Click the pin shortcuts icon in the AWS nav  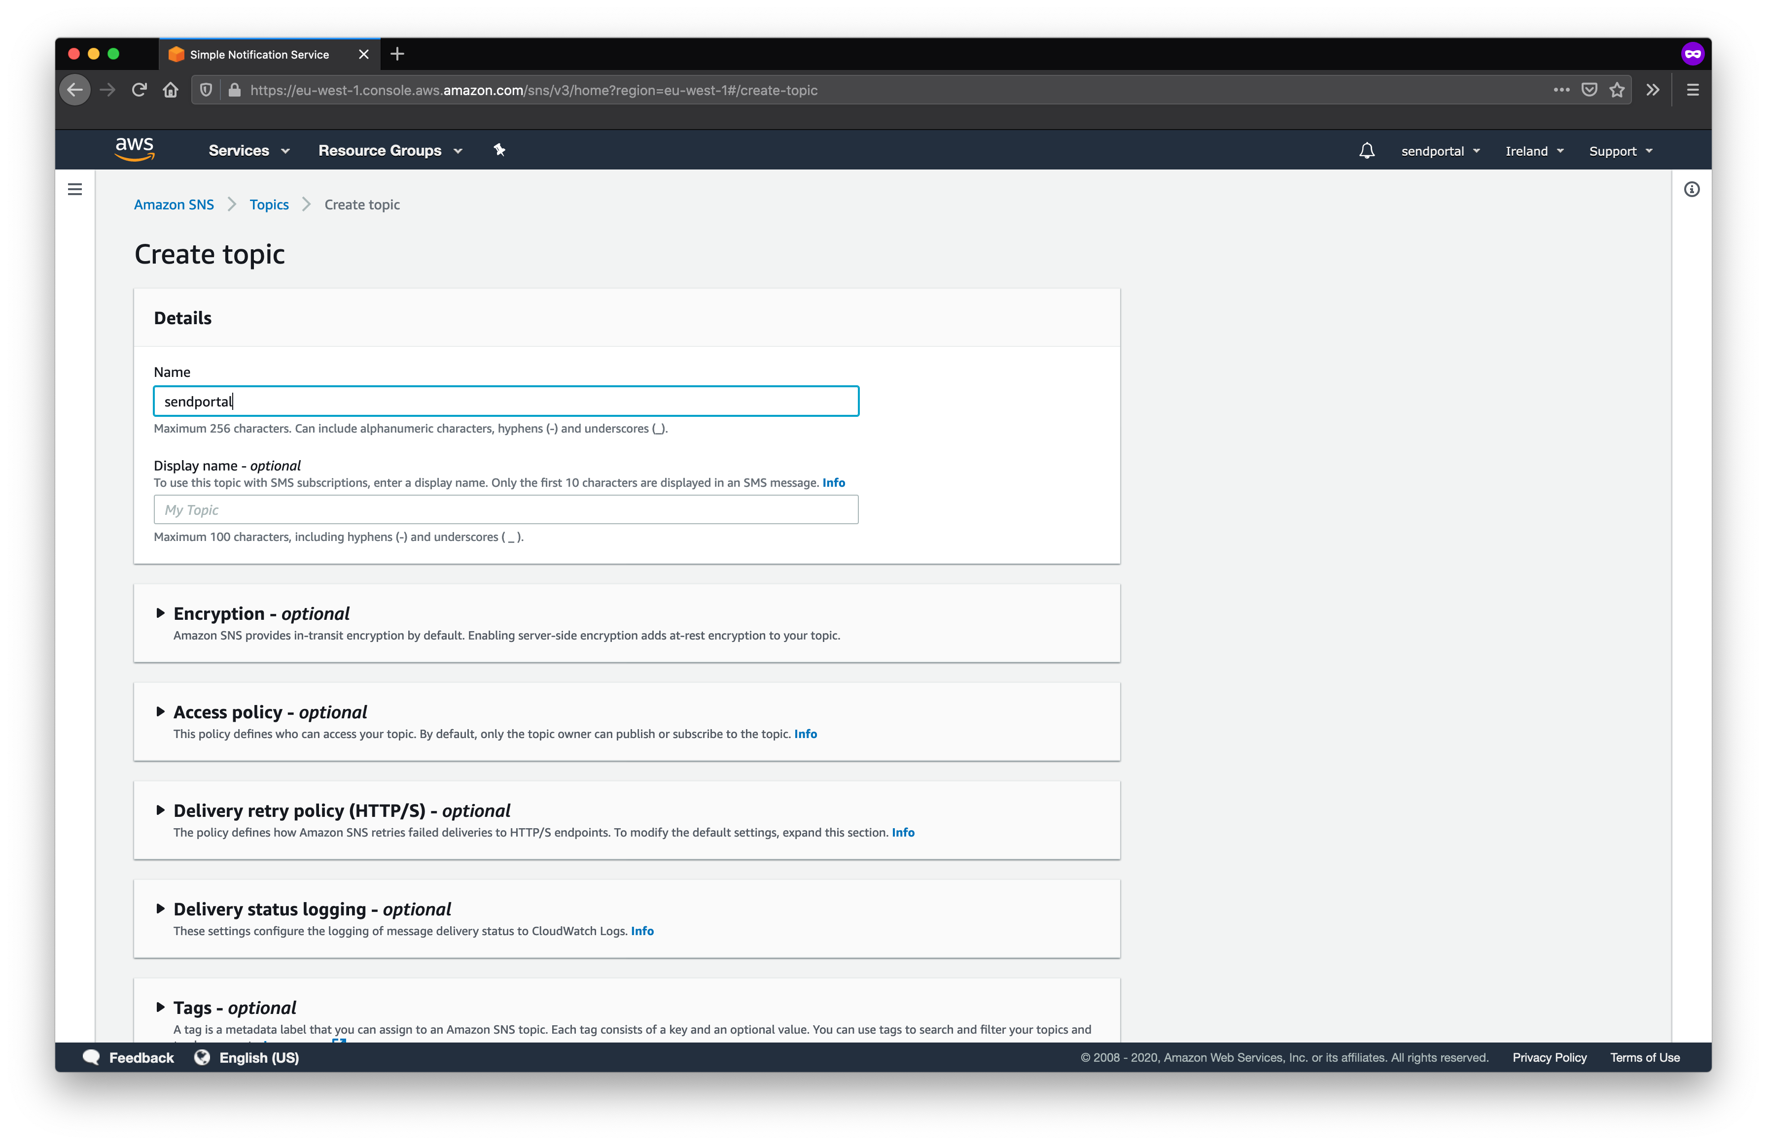click(499, 150)
